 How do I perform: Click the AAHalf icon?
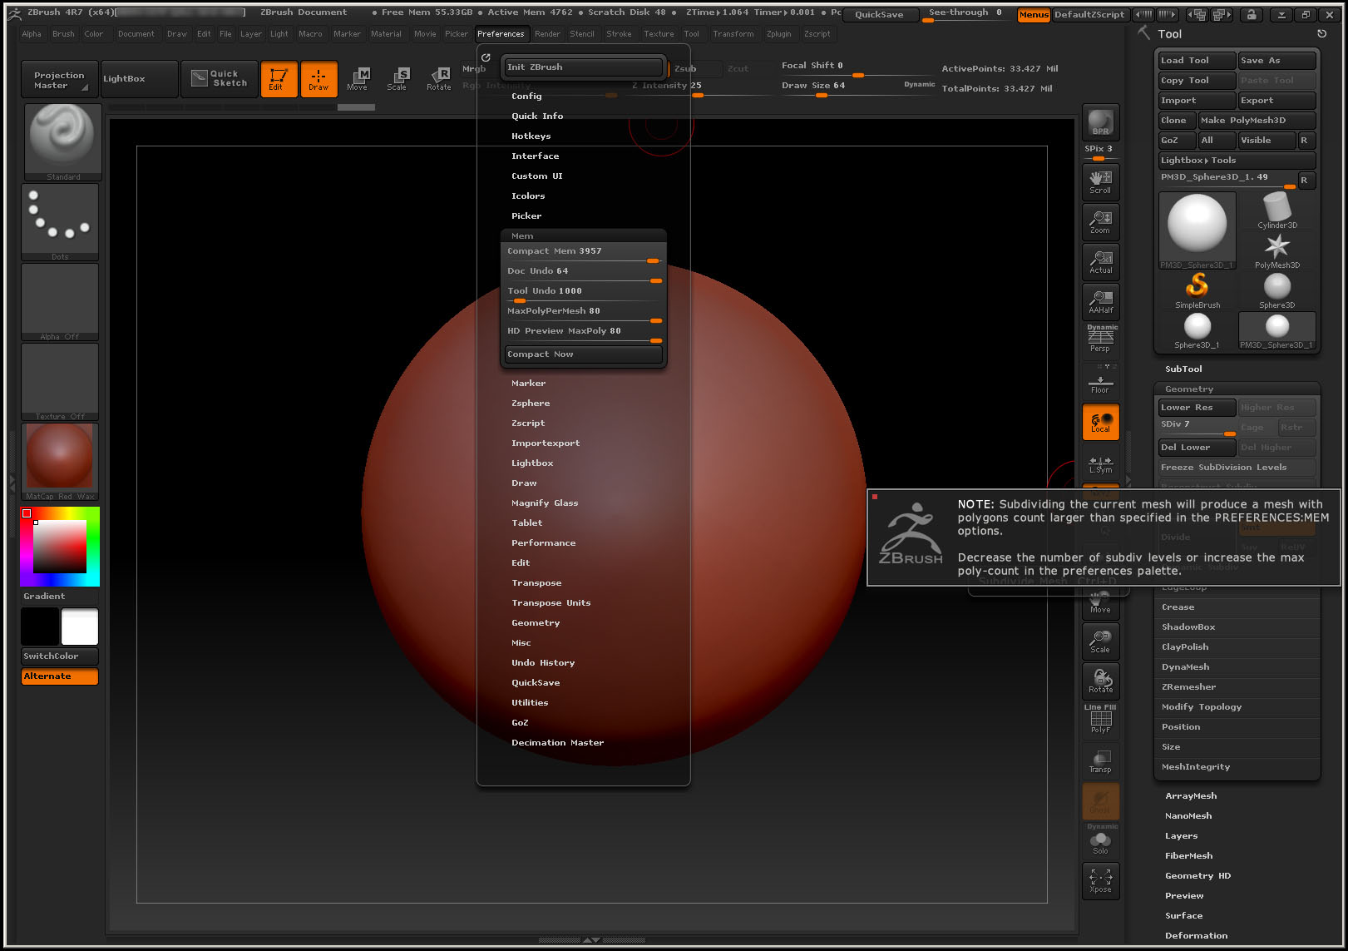point(1100,302)
